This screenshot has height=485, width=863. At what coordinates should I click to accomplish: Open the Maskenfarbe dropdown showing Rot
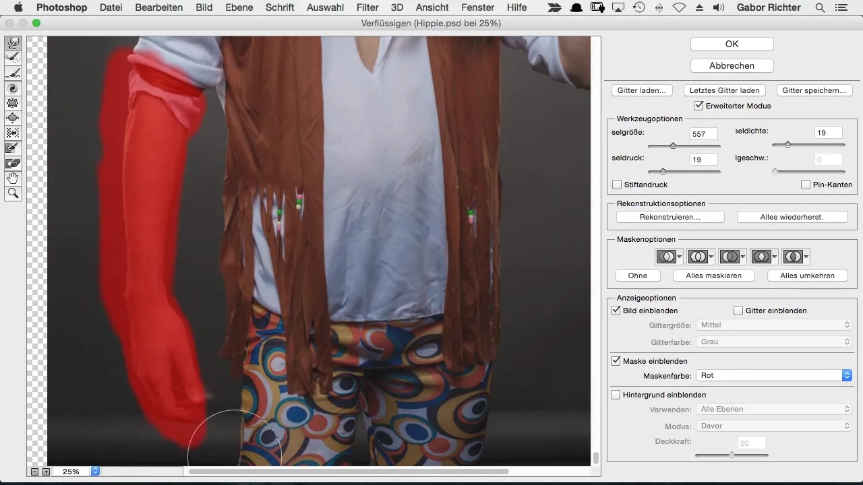pos(773,375)
